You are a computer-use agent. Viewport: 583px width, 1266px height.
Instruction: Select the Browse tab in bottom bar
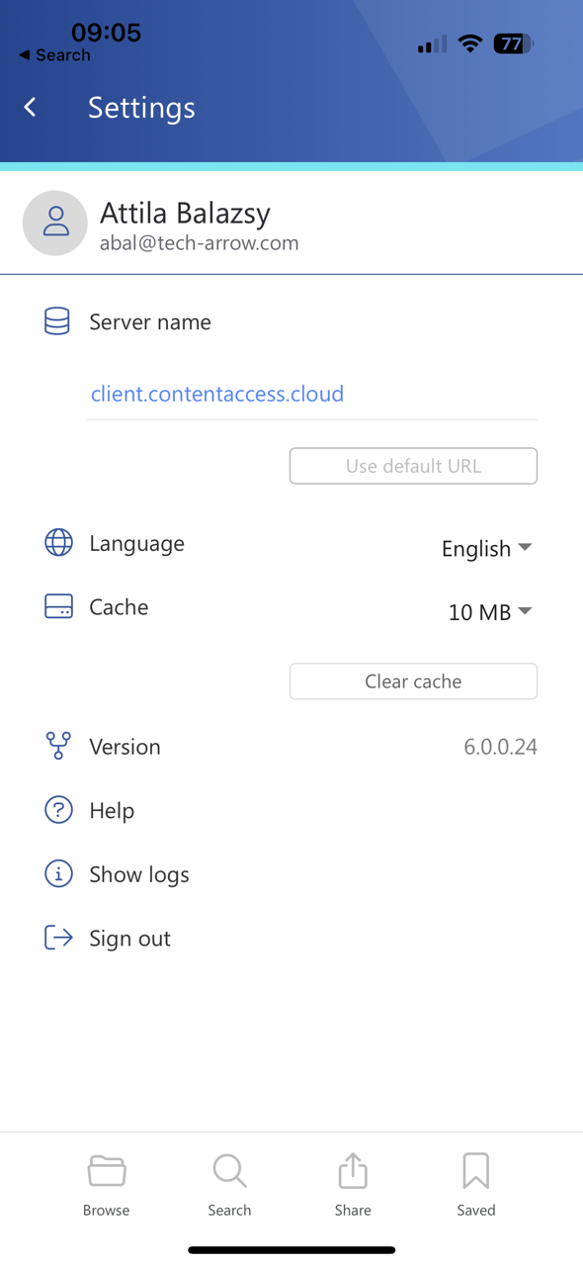106,1182
